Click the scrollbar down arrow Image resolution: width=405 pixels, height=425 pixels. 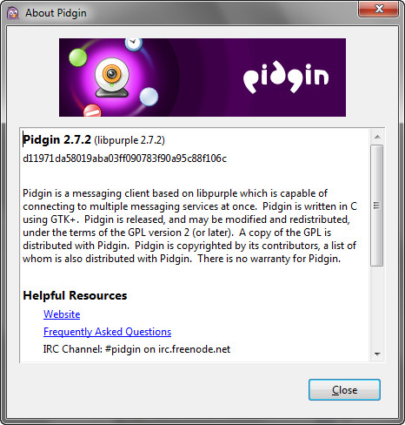click(x=377, y=354)
